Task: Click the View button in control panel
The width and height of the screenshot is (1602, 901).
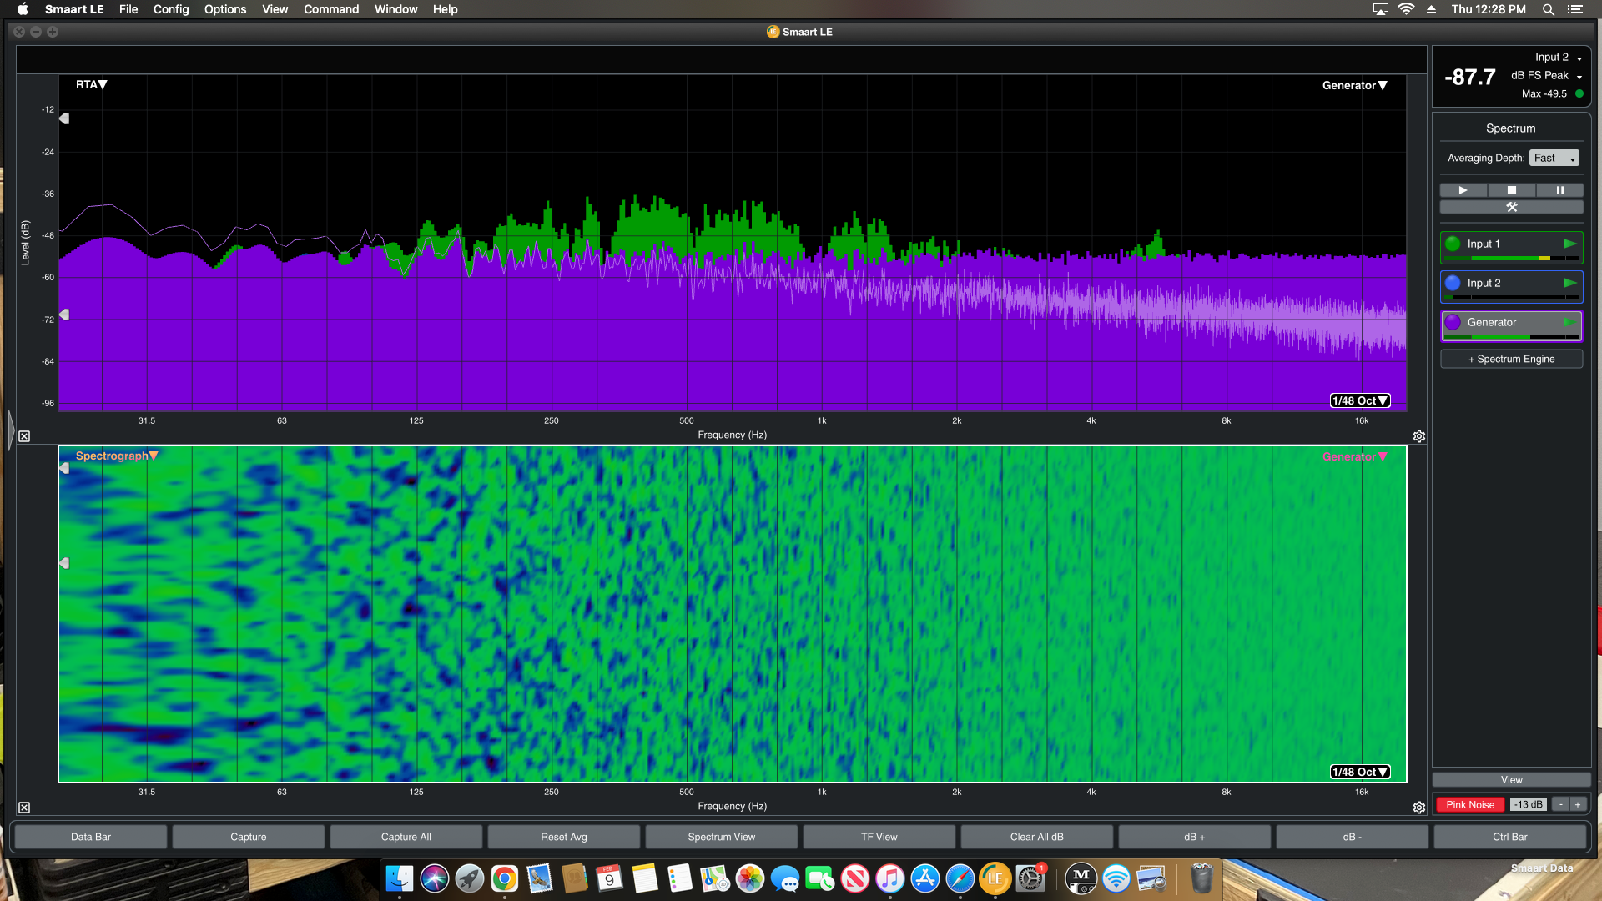Action: pyautogui.click(x=1511, y=780)
